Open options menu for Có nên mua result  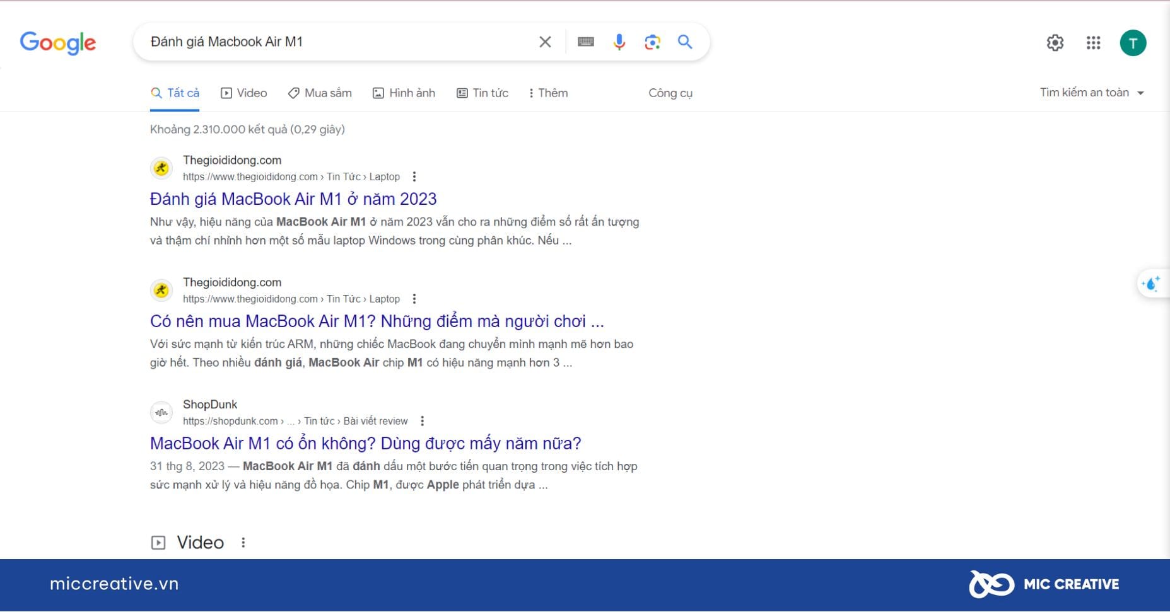tap(414, 299)
